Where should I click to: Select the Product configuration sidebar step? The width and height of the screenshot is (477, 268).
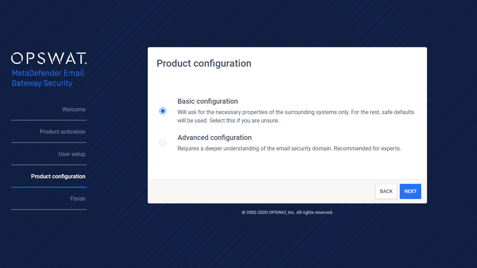tap(58, 176)
